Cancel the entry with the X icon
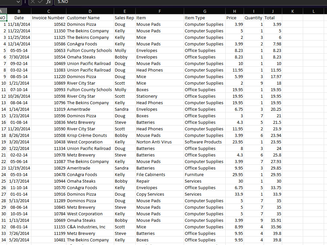 coord(32,2)
